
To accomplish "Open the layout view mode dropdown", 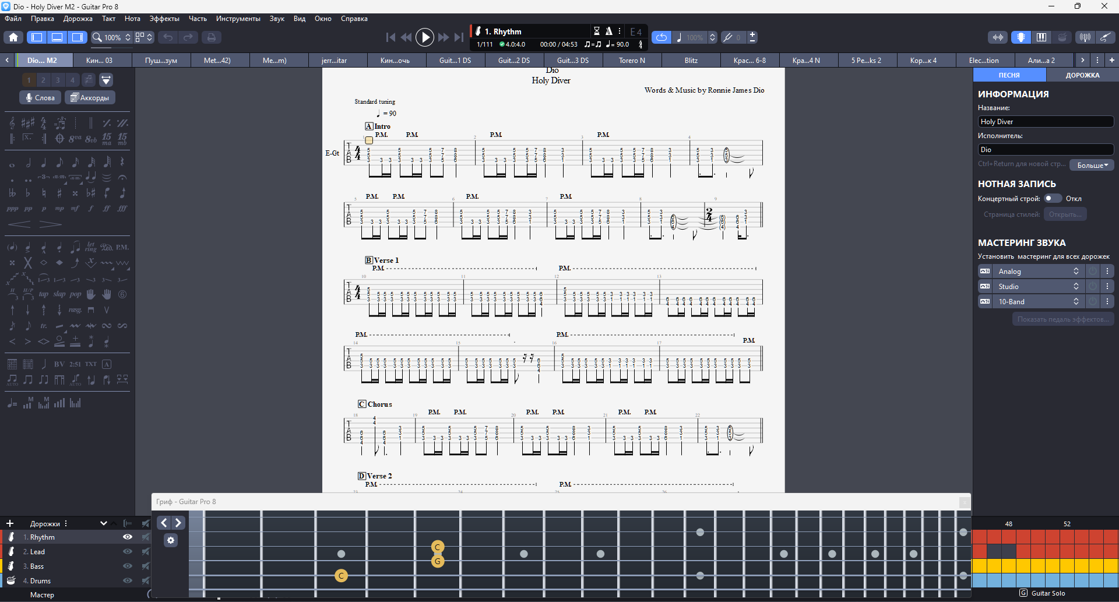I will [144, 37].
